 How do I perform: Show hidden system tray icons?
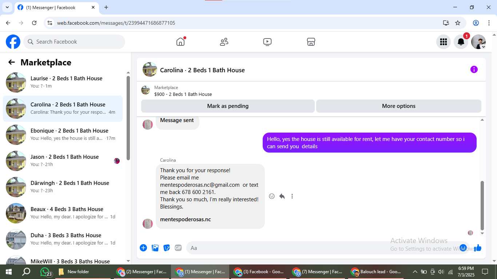pyautogui.click(x=415, y=272)
